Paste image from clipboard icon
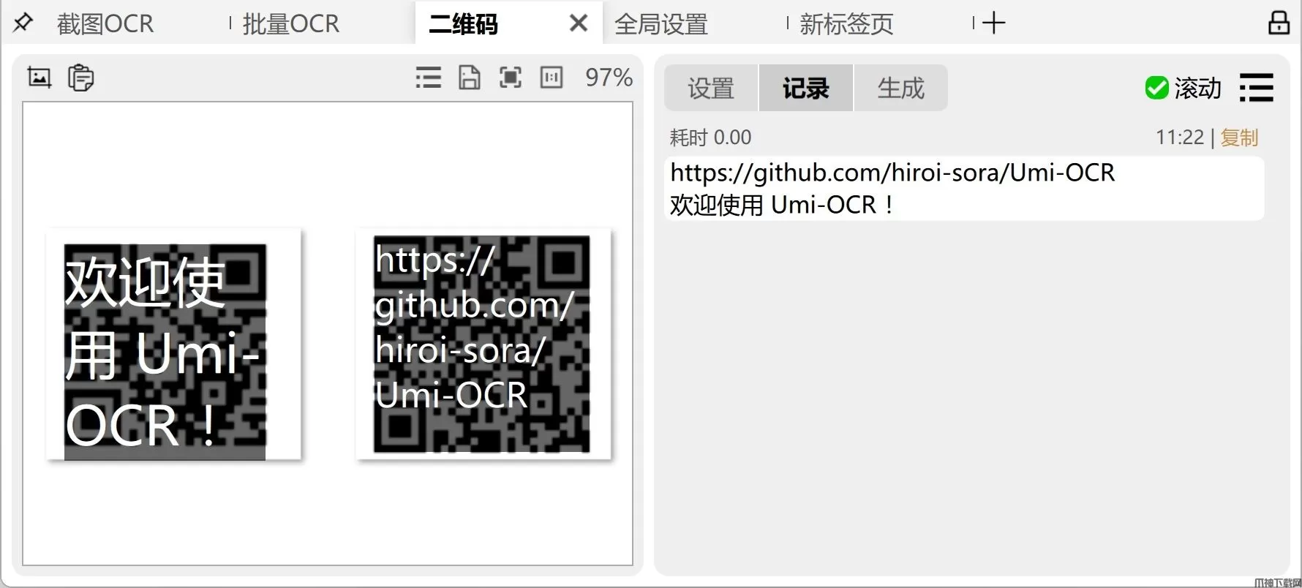The image size is (1302, 588). (80, 78)
